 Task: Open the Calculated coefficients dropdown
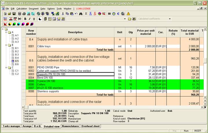(170, 19)
